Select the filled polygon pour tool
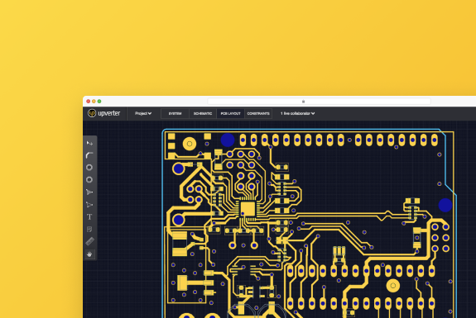 coord(89,192)
